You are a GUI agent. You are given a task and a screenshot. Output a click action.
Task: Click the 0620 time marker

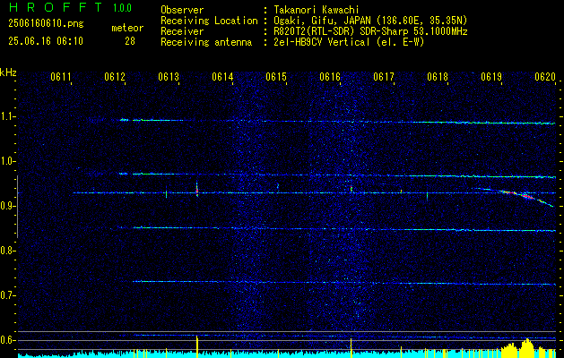(x=545, y=76)
